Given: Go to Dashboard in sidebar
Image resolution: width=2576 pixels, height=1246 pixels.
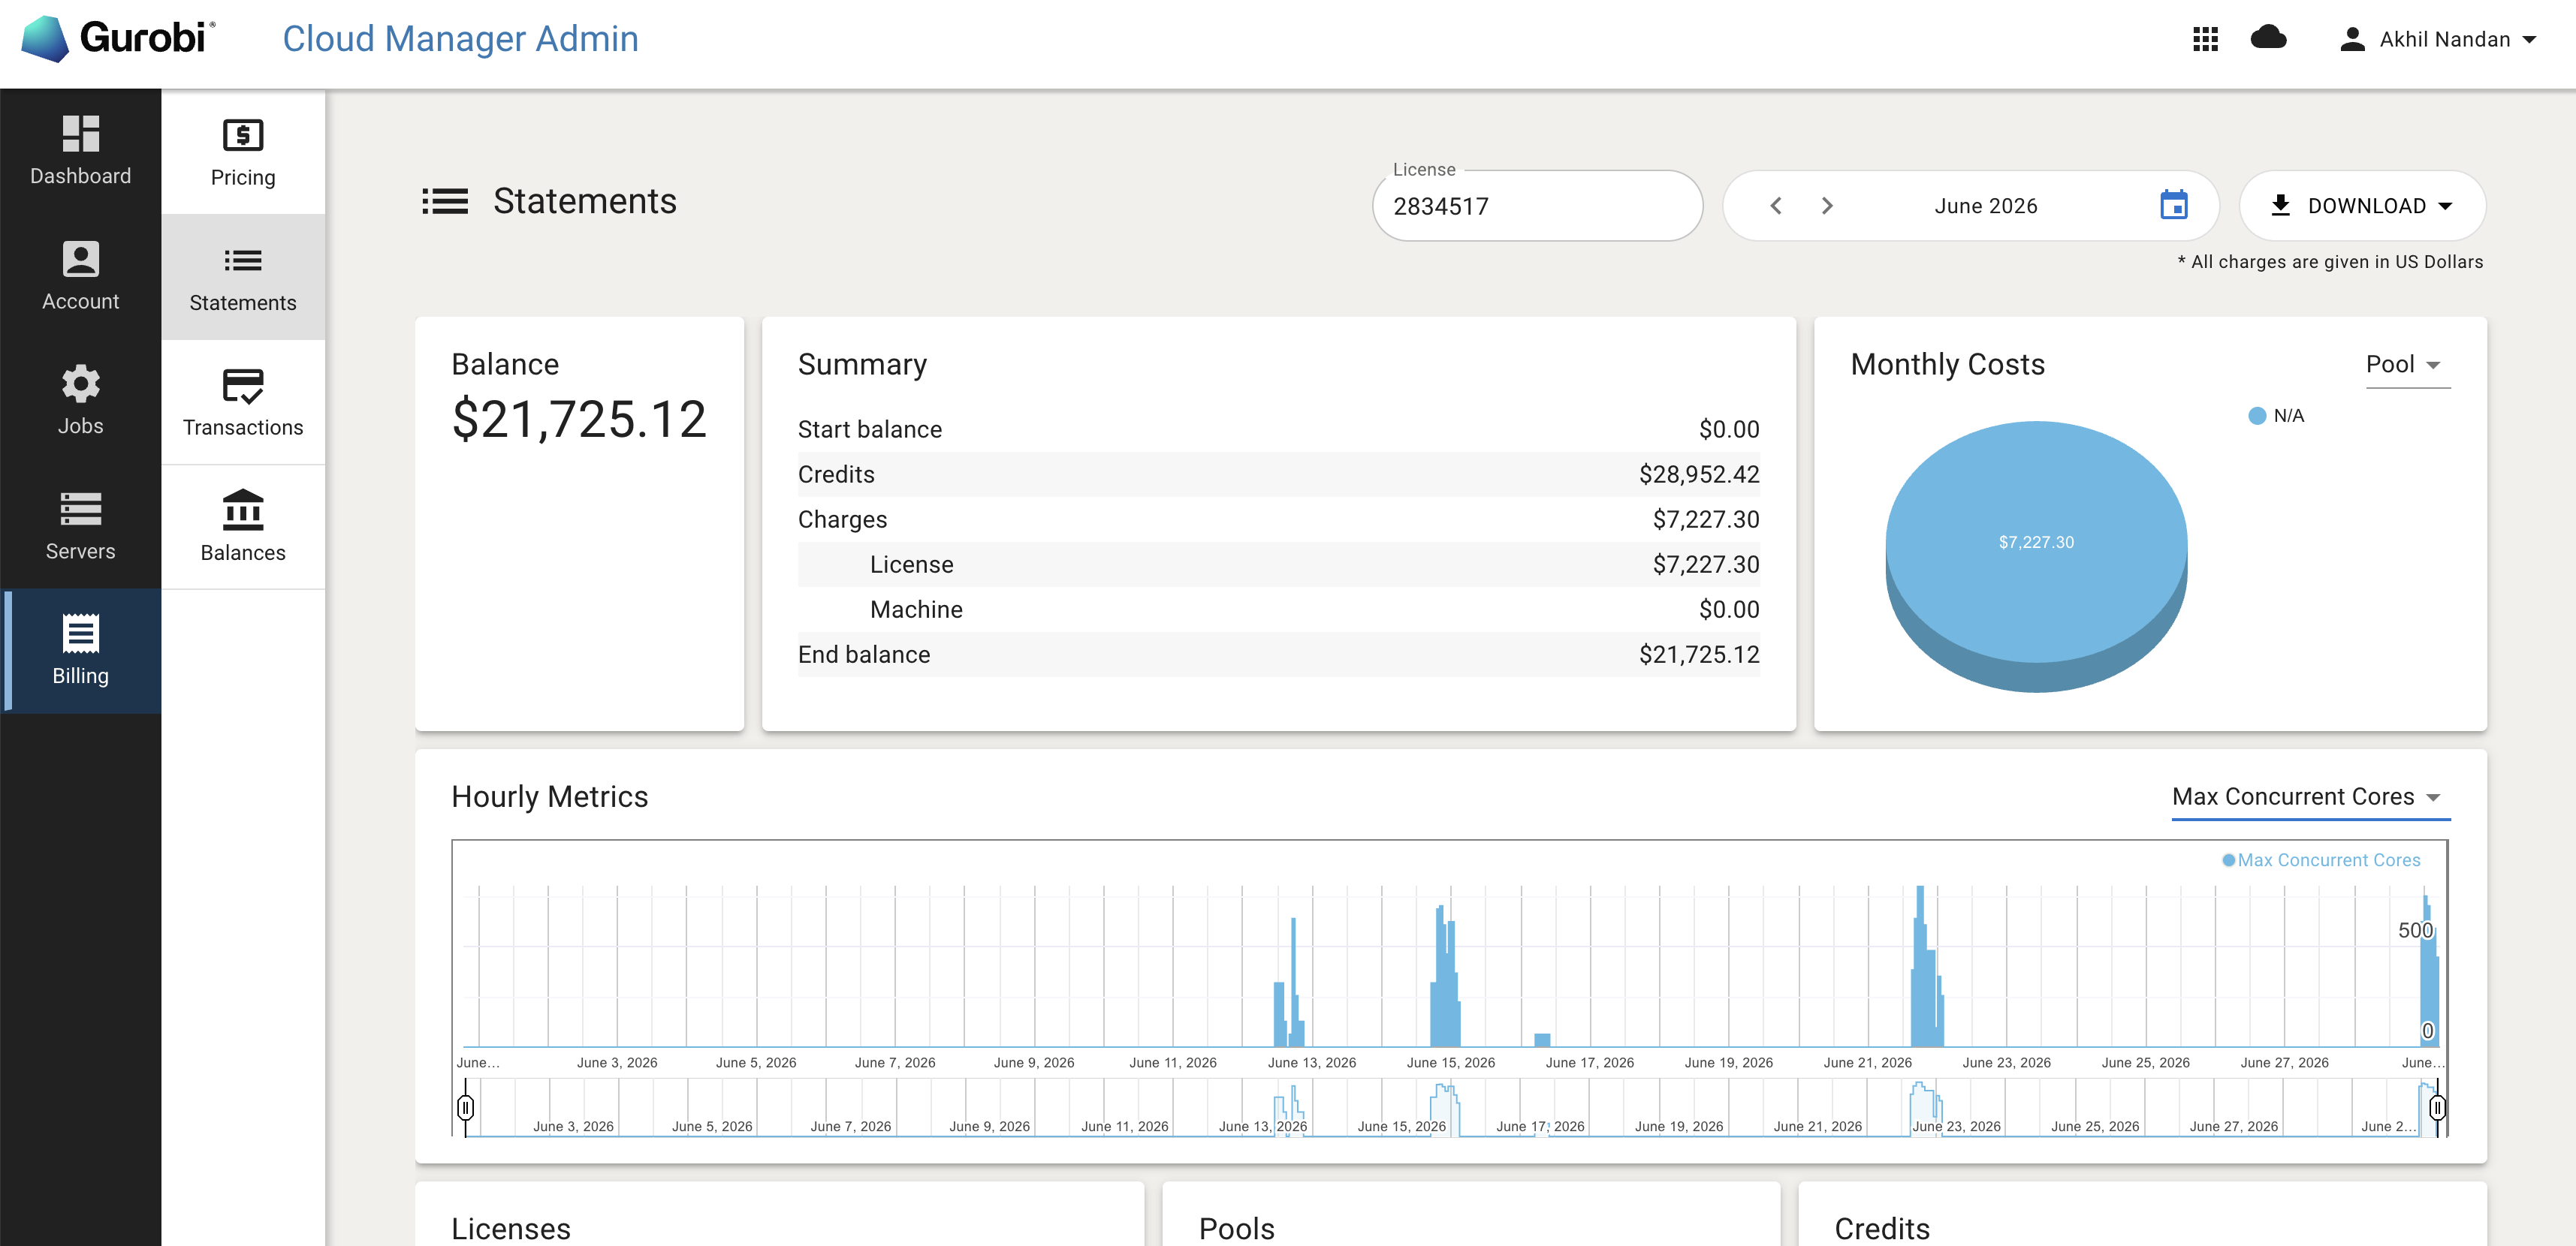Looking at the screenshot, I should click(x=80, y=151).
